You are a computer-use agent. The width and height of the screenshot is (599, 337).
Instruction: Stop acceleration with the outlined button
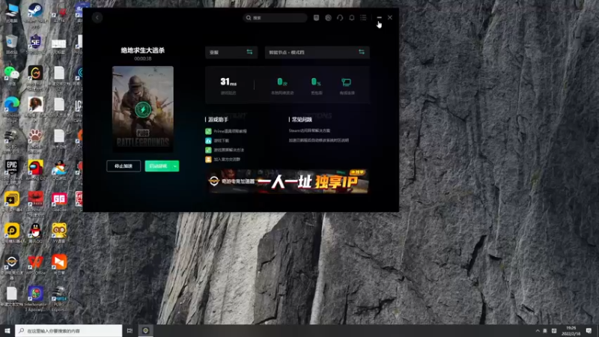click(124, 166)
